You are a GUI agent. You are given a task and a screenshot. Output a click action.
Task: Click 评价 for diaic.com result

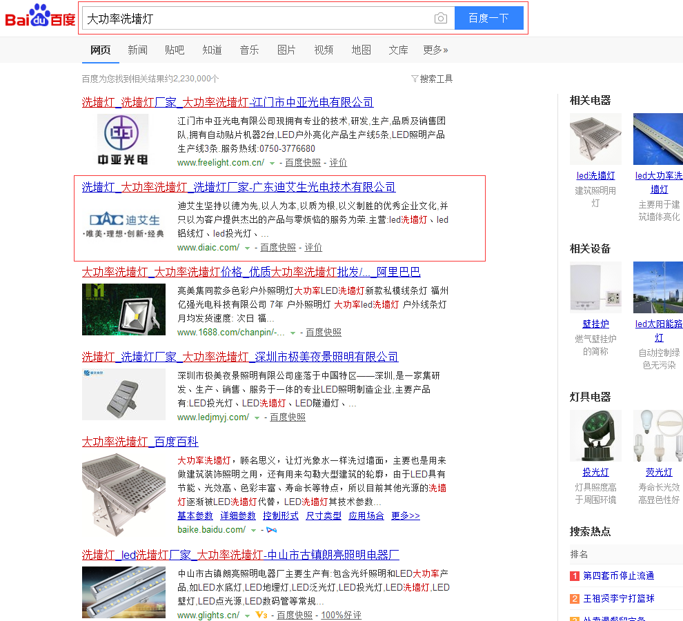313,248
